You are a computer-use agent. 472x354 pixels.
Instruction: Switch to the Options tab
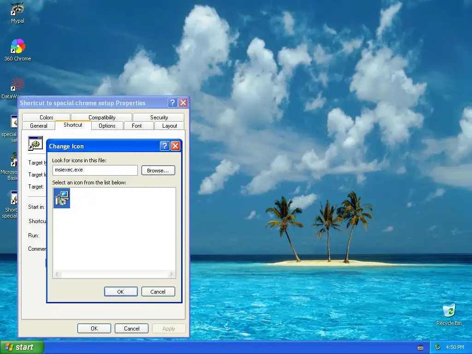107,125
